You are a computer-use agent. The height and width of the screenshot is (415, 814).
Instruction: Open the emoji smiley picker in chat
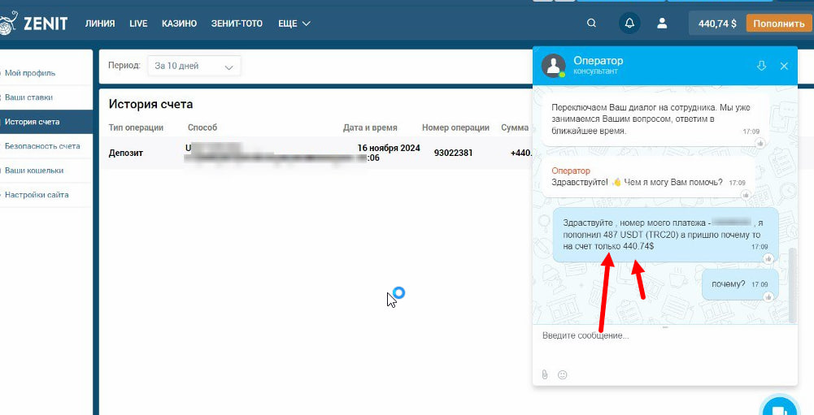coord(562,374)
